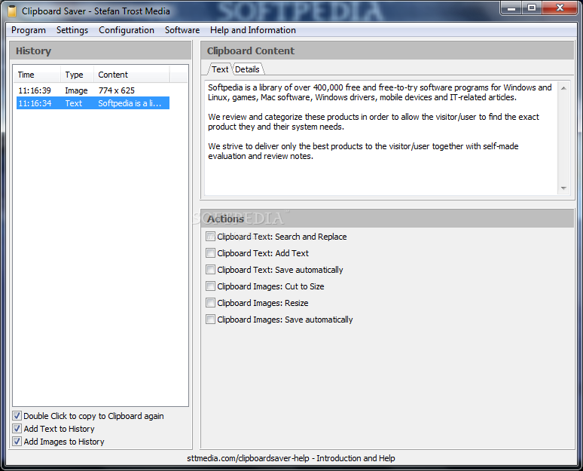Click the 'Image' type cell in history
583x471 pixels.
pos(76,90)
